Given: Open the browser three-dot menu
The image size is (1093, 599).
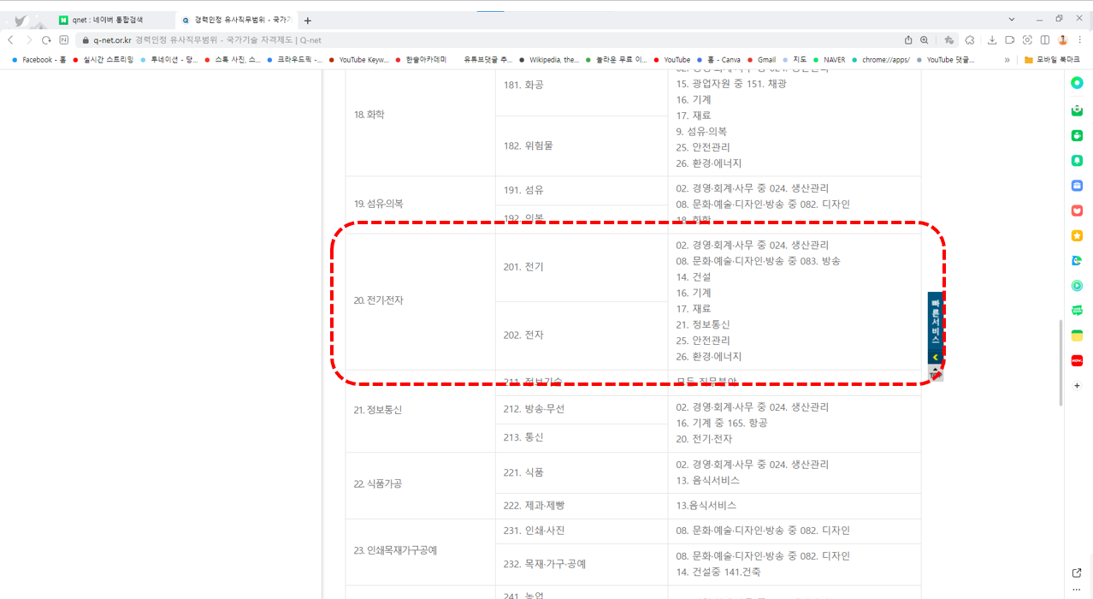Looking at the screenshot, I should point(1080,40).
